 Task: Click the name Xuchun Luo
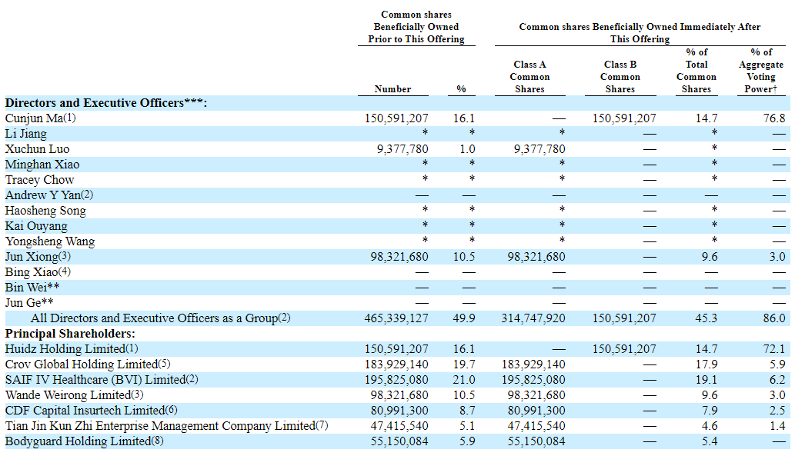tap(37, 149)
